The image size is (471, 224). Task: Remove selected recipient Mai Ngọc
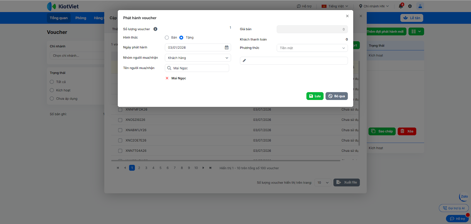tap(167, 78)
